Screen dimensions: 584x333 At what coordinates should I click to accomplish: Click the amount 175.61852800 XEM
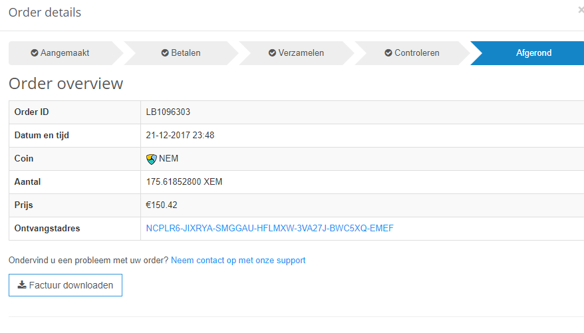click(184, 182)
